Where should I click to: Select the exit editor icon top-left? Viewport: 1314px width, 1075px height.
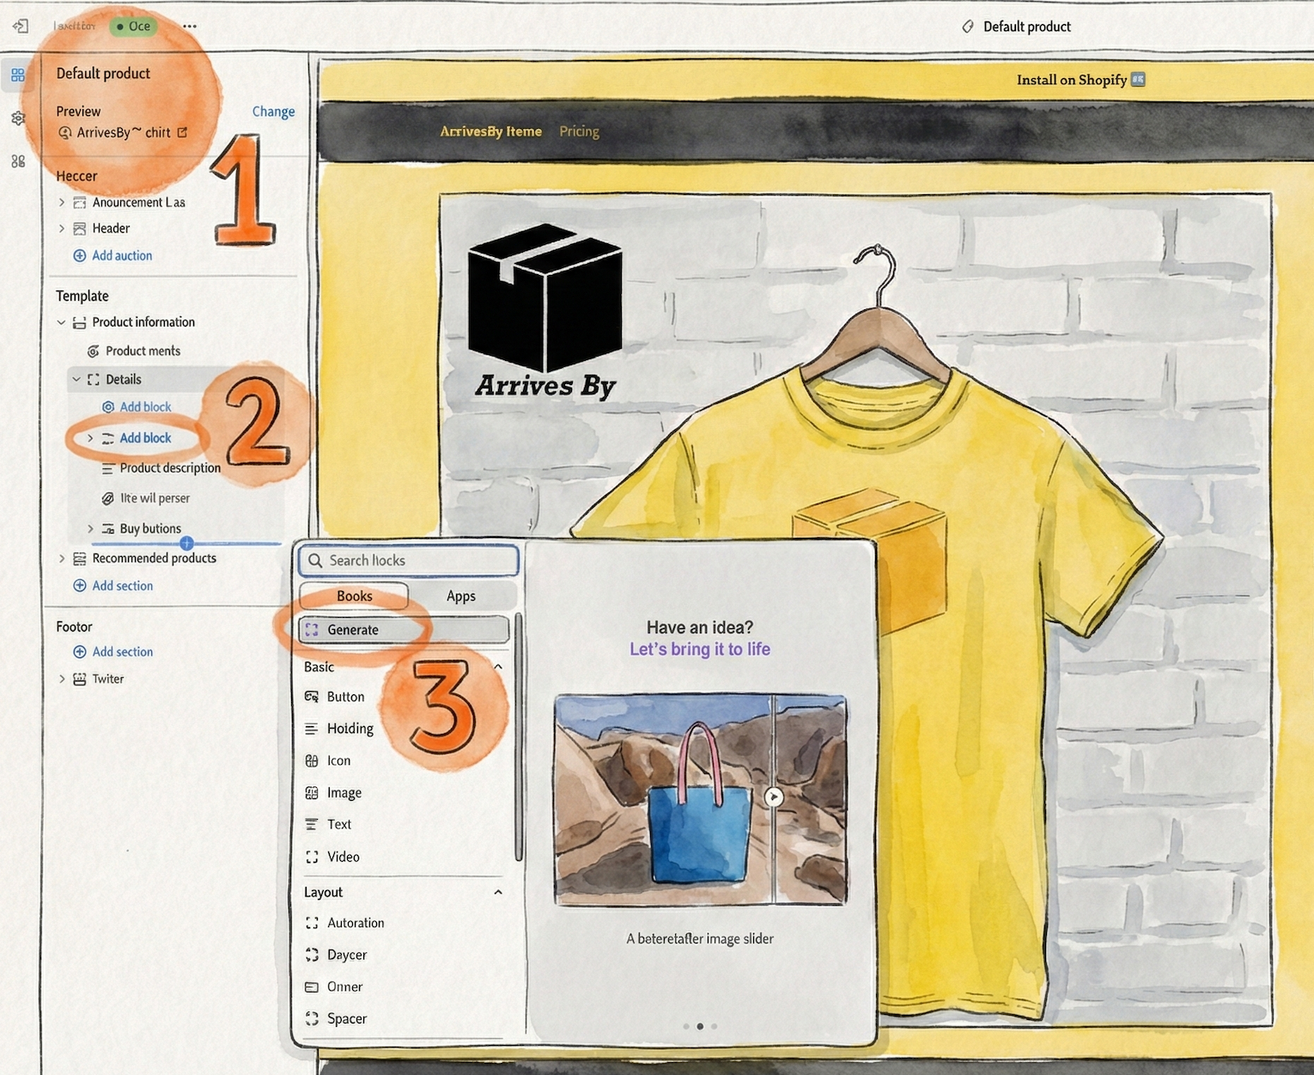tap(21, 26)
